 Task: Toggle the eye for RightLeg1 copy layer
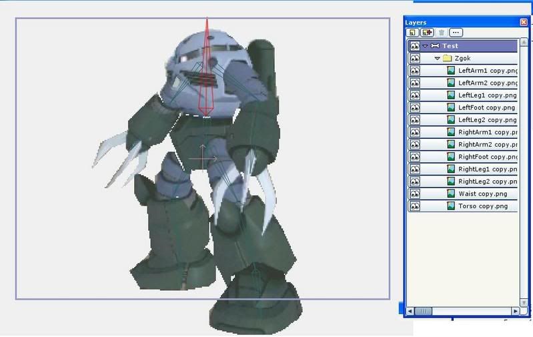414,169
